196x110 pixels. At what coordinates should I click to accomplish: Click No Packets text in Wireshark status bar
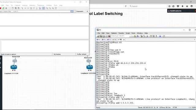(57, 54)
